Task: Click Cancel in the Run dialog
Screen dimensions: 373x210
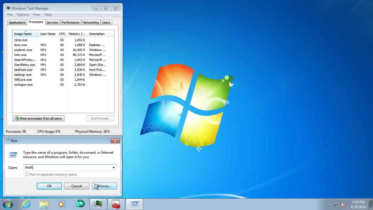Action: [x=77, y=186]
